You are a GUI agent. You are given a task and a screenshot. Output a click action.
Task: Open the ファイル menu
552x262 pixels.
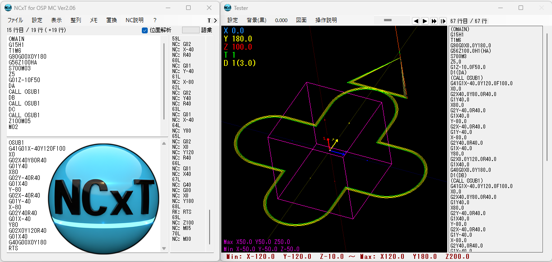pyautogui.click(x=15, y=20)
